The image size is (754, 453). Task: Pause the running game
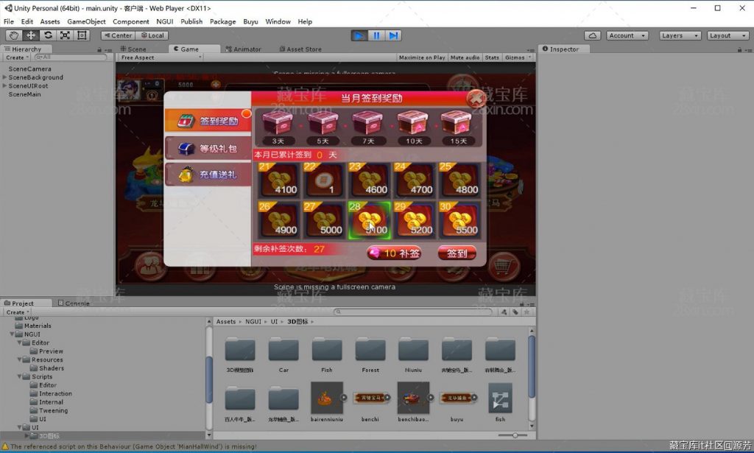click(x=377, y=35)
